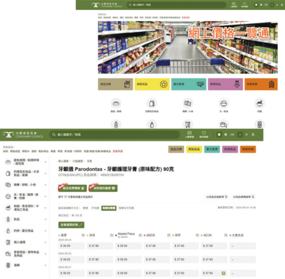285x279 pixels.
Task: Click 查看價格趨勢 price trend button
Action: 71,225
